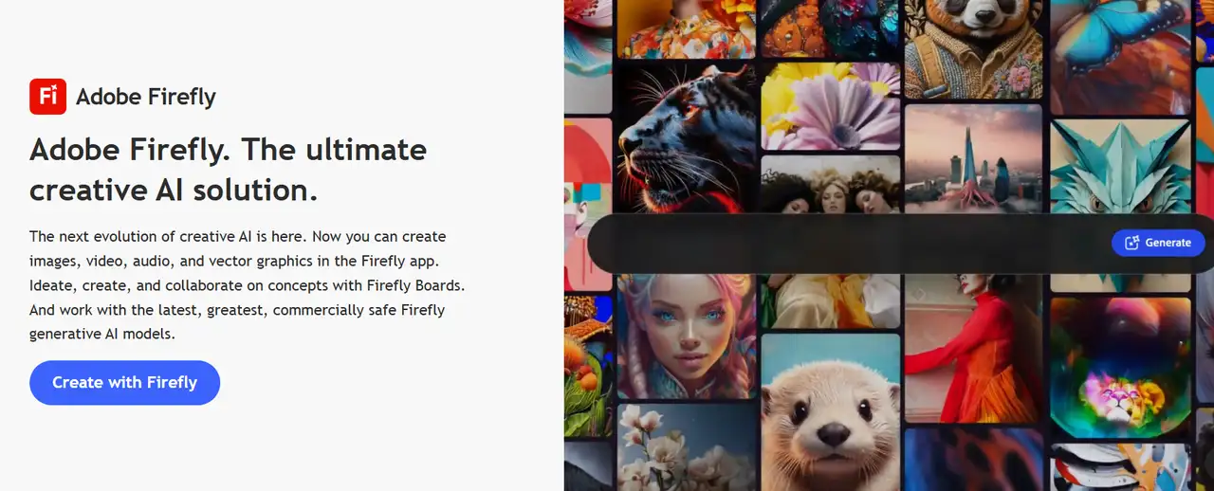Click the red Adobe Firefly logo icon

tap(47, 97)
